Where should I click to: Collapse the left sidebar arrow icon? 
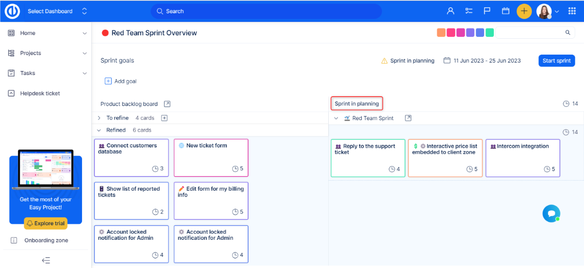click(x=46, y=260)
